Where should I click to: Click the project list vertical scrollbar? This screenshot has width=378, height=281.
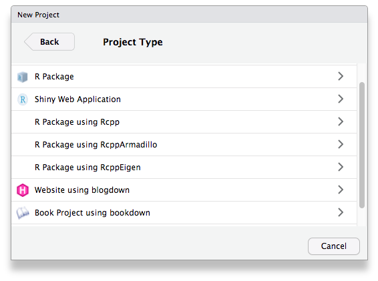(x=361, y=145)
